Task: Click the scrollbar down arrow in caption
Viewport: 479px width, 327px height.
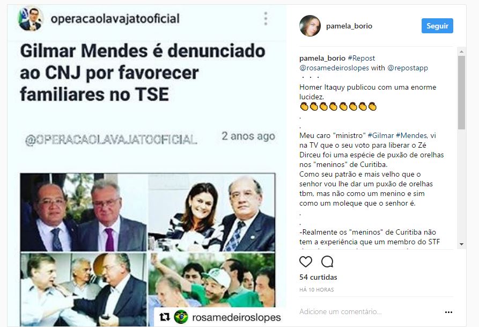Action: coord(462,244)
